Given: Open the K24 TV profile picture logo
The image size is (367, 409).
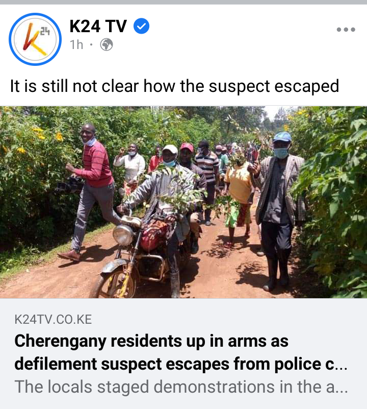Looking at the screenshot, I should (x=35, y=39).
